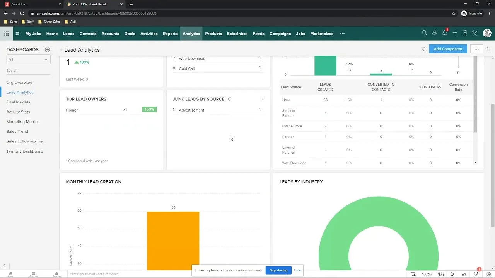Open Sales Trend dashboard
This screenshot has height=278, width=495.
point(17,132)
